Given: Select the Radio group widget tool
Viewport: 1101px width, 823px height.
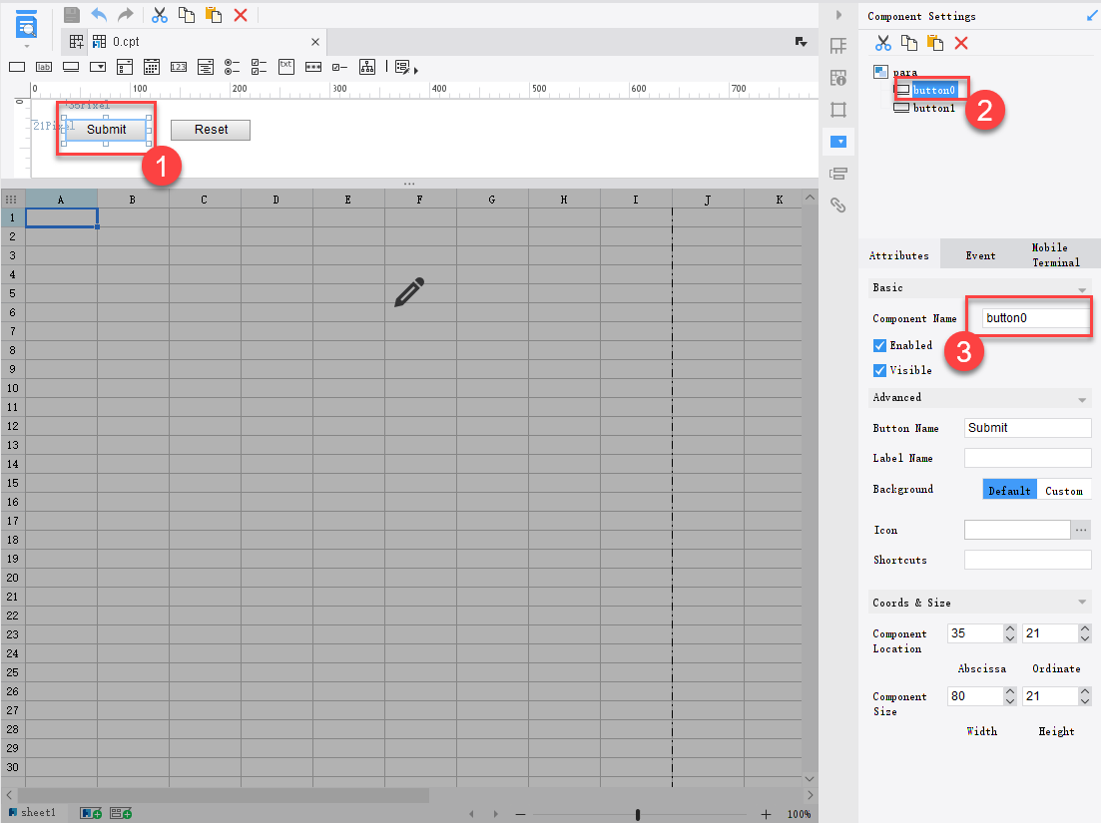Looking at the screenshot, I should point(230,67).
